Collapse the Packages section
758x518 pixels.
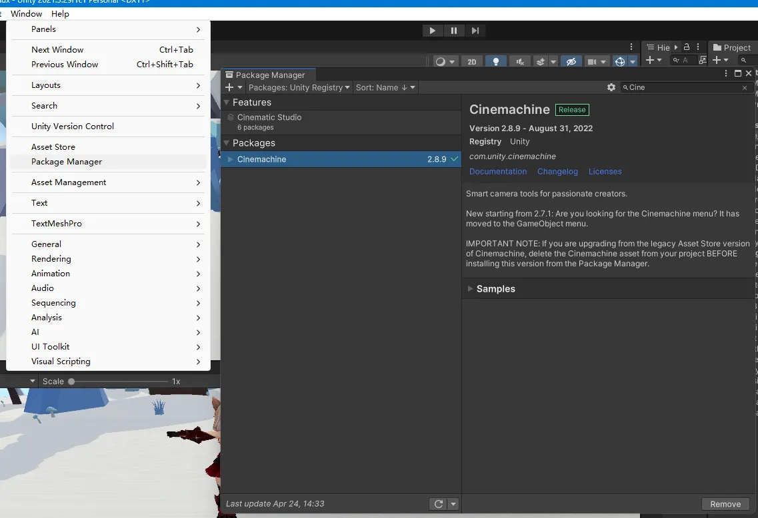click(226, 143)
